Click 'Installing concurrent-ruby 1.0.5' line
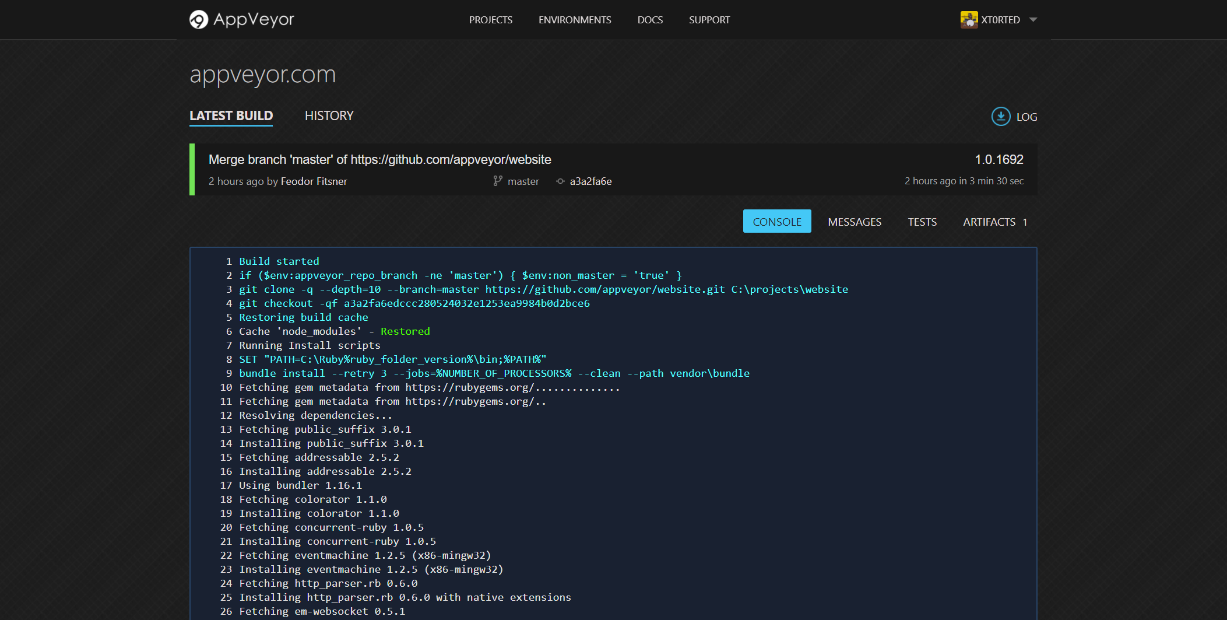This screenshot has width=1227, height=620. (x=337, y=541)
